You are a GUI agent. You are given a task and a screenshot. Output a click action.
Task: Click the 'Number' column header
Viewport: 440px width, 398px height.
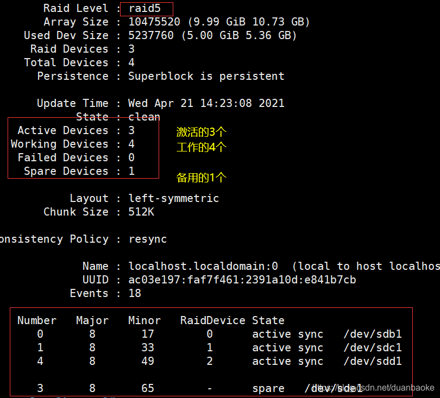pos(37,320)
